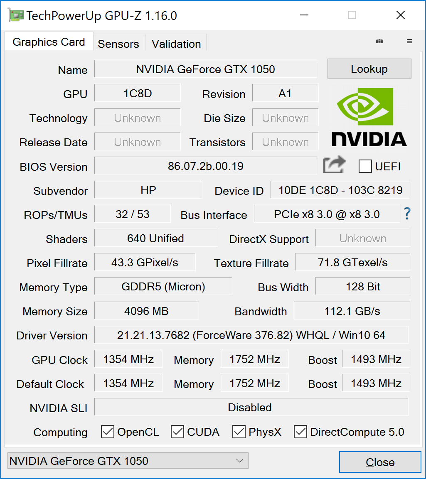426x479 pixels.
Task: Toggle the OpenCL checkbox
Action: (108, 432)
